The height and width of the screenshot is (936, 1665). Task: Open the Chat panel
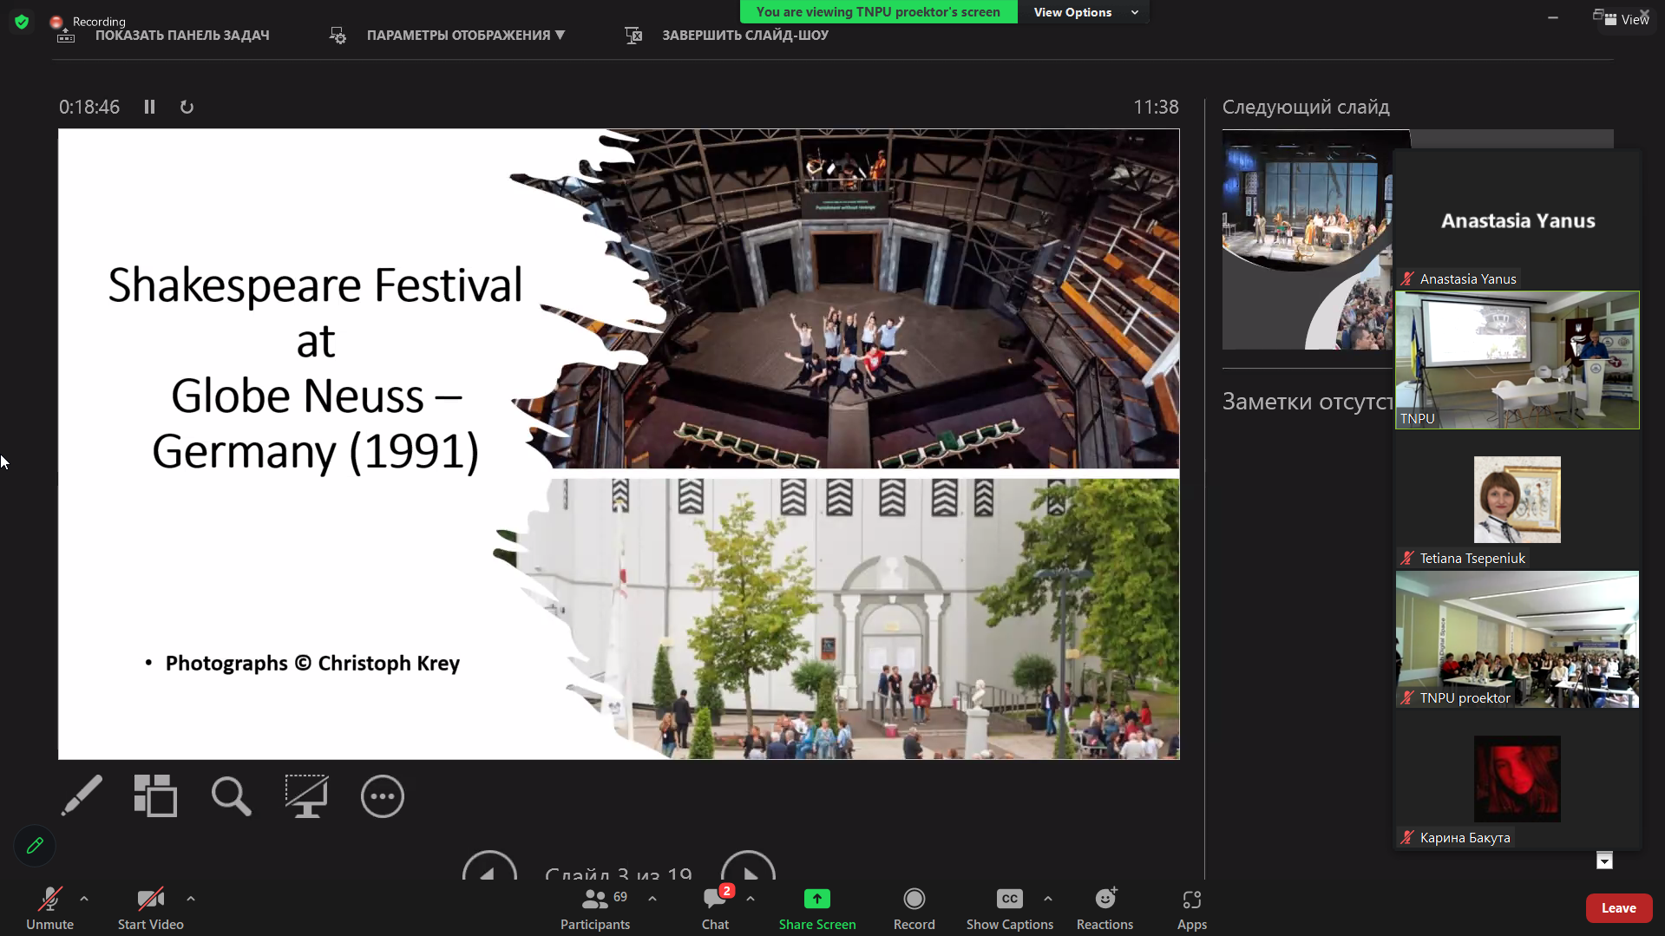pos(715,907)
